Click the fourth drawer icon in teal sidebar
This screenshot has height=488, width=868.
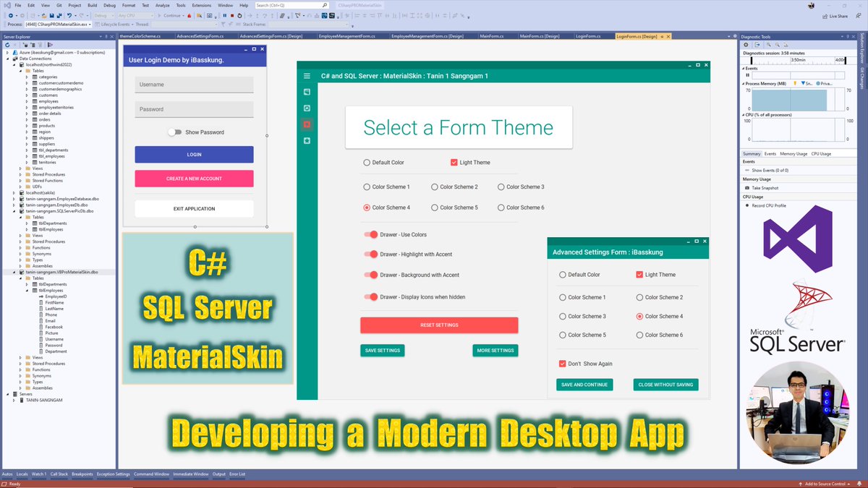coord(307,140)
